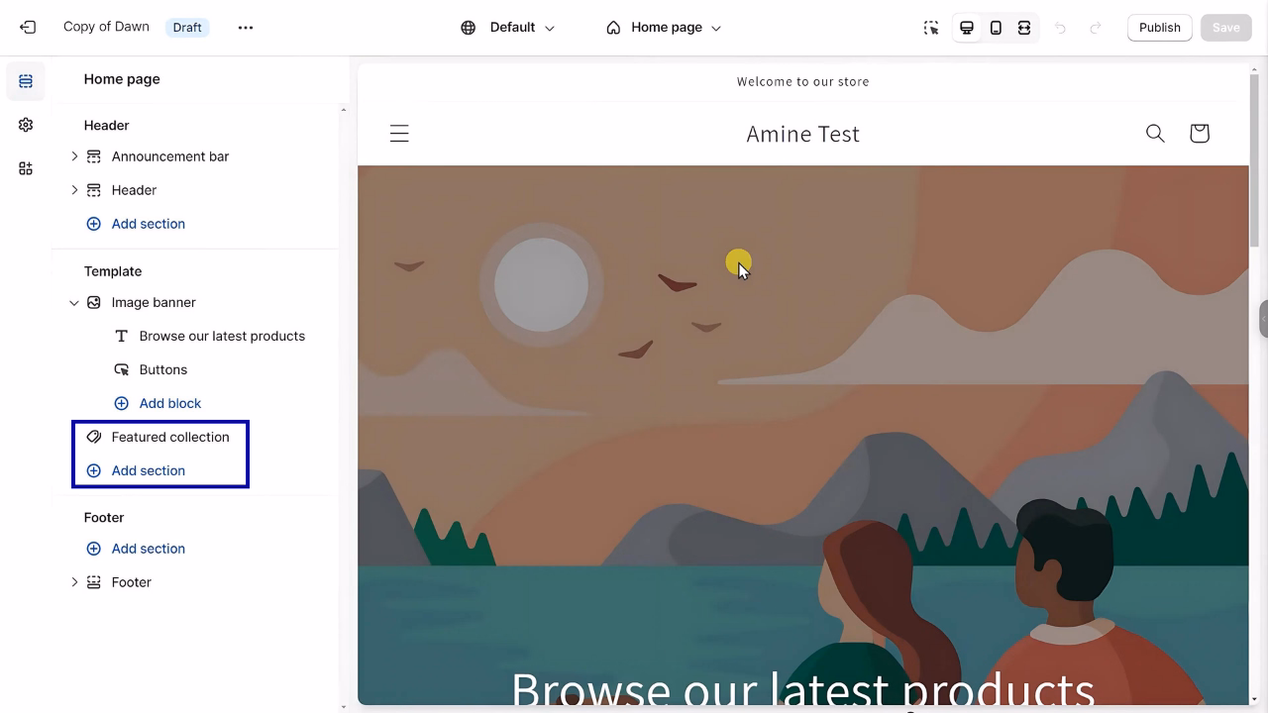Open the Sections panel icon in sidebar

[x=26, y=81]
